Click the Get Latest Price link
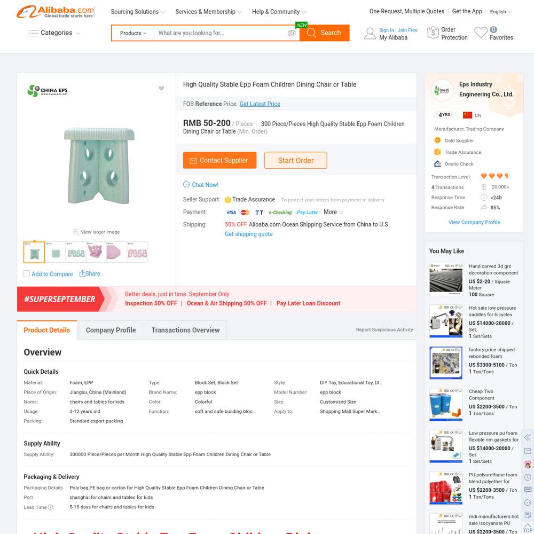534x534 pixels. click(260, 104)
